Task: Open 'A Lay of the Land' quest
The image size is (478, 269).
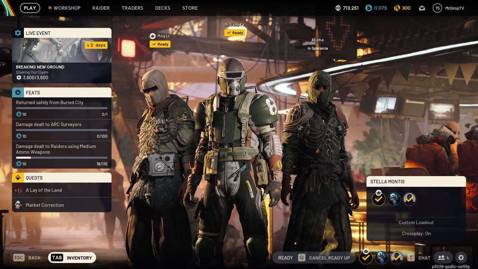Action: [62, 190]
